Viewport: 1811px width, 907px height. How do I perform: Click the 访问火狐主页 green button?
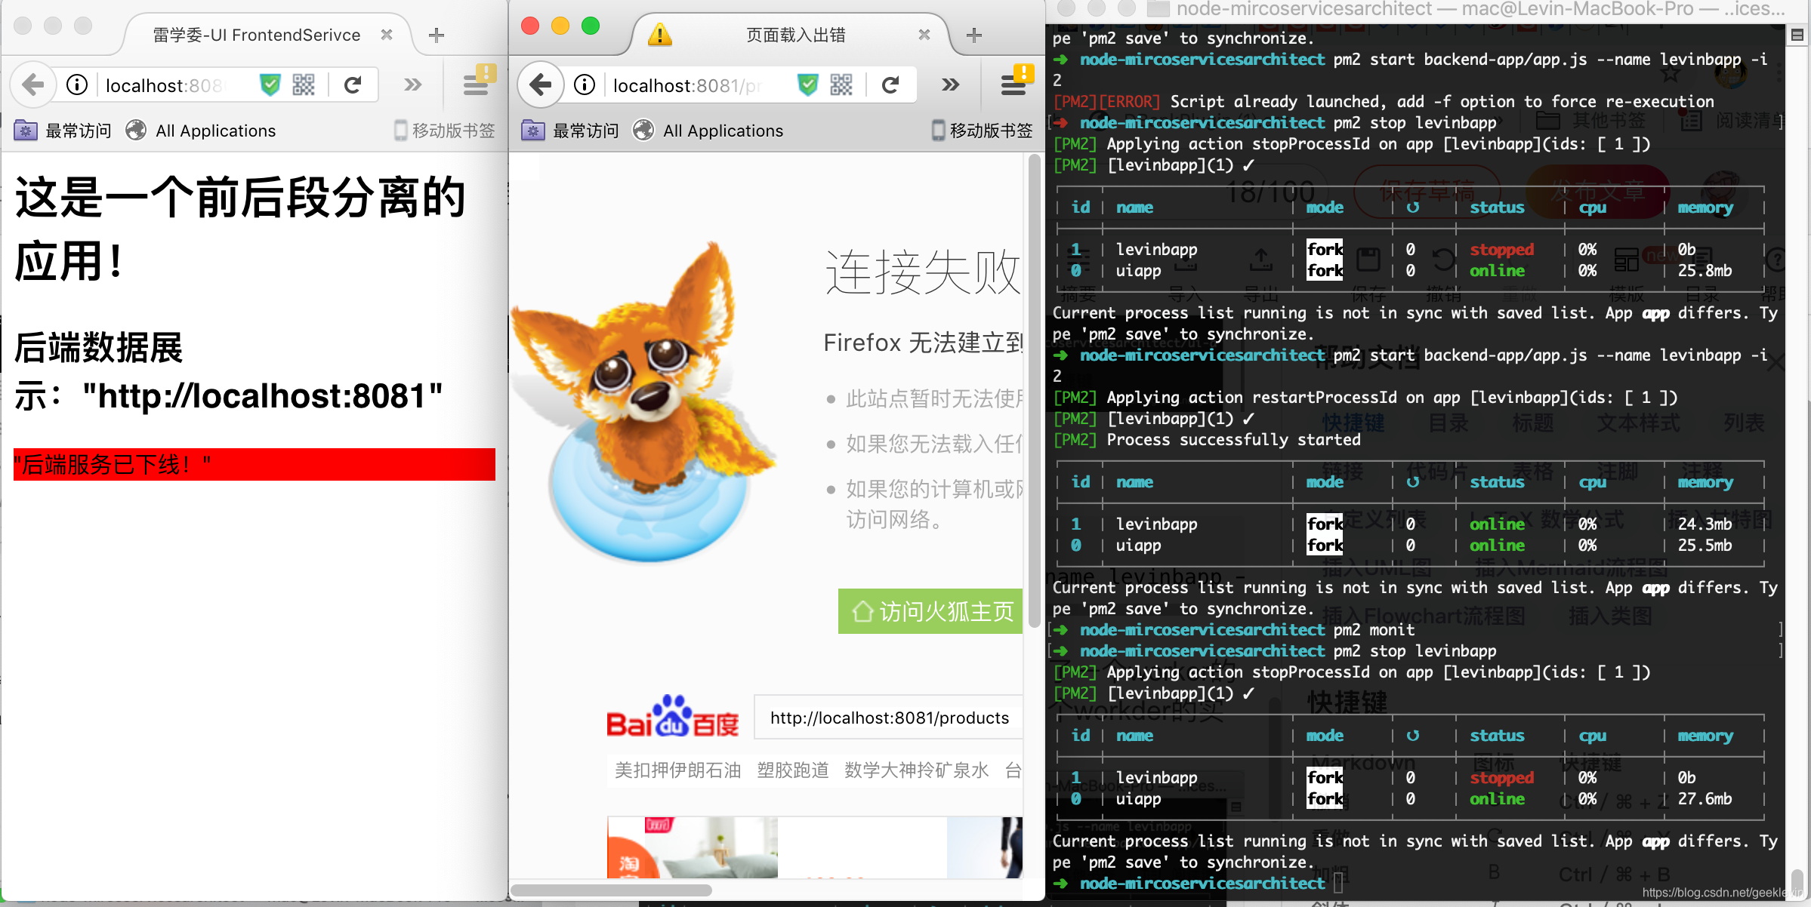click(930, 611)
